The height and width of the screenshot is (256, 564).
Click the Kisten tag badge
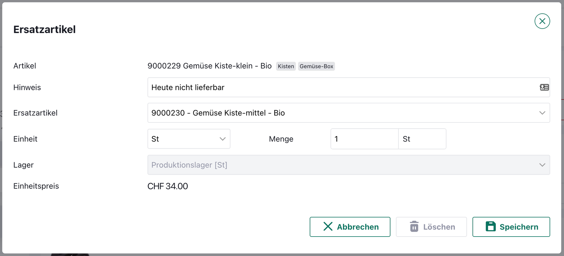click(x=286, y=66)
